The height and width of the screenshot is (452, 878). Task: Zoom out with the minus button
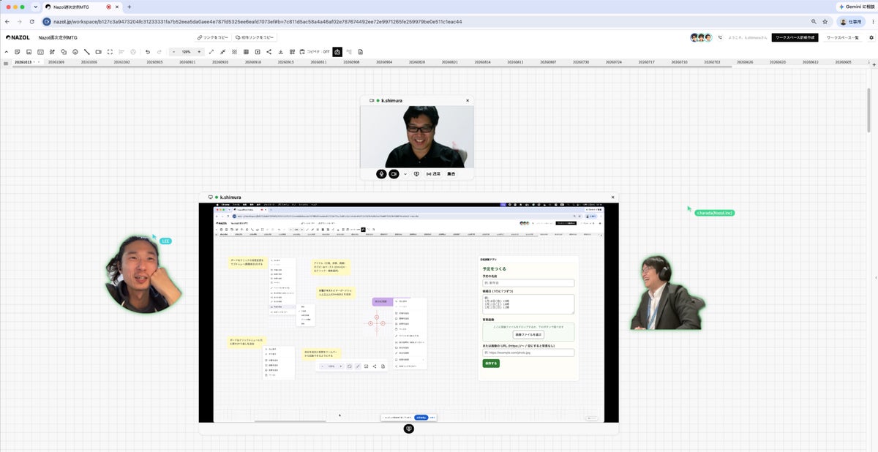click(173, 52)
